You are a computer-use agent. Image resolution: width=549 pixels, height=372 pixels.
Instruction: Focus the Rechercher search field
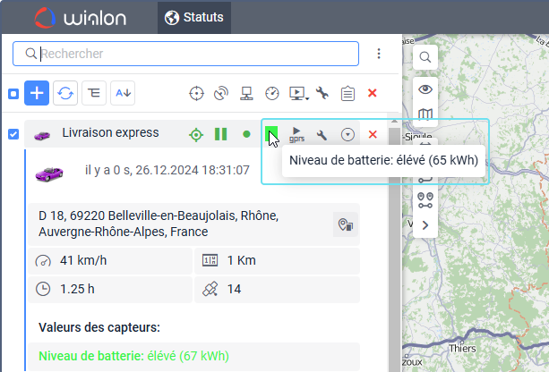[x=185, y=54]
